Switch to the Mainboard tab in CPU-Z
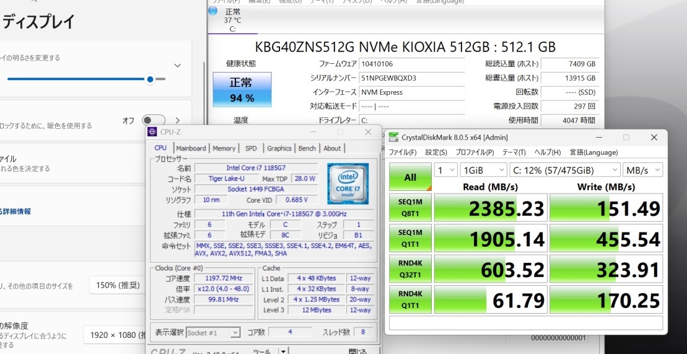This screenshot has height=354, width=687. click(191, 148)
